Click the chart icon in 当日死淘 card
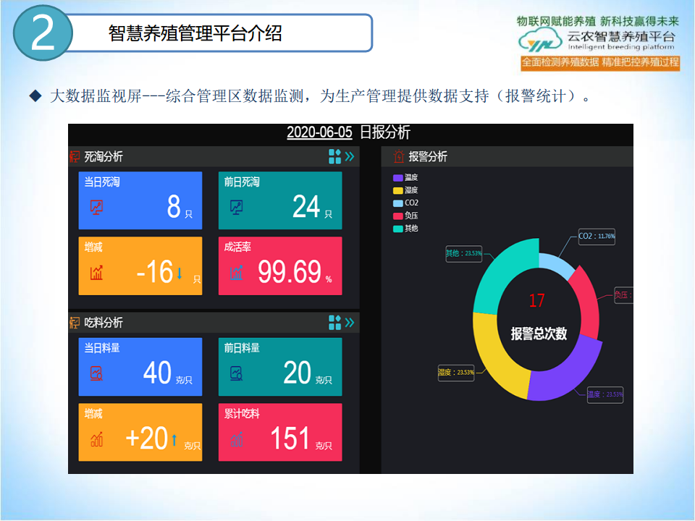Image resolution: width=695 pixels, height=521 pixels. pyautogui.click(x=96, y=208)
